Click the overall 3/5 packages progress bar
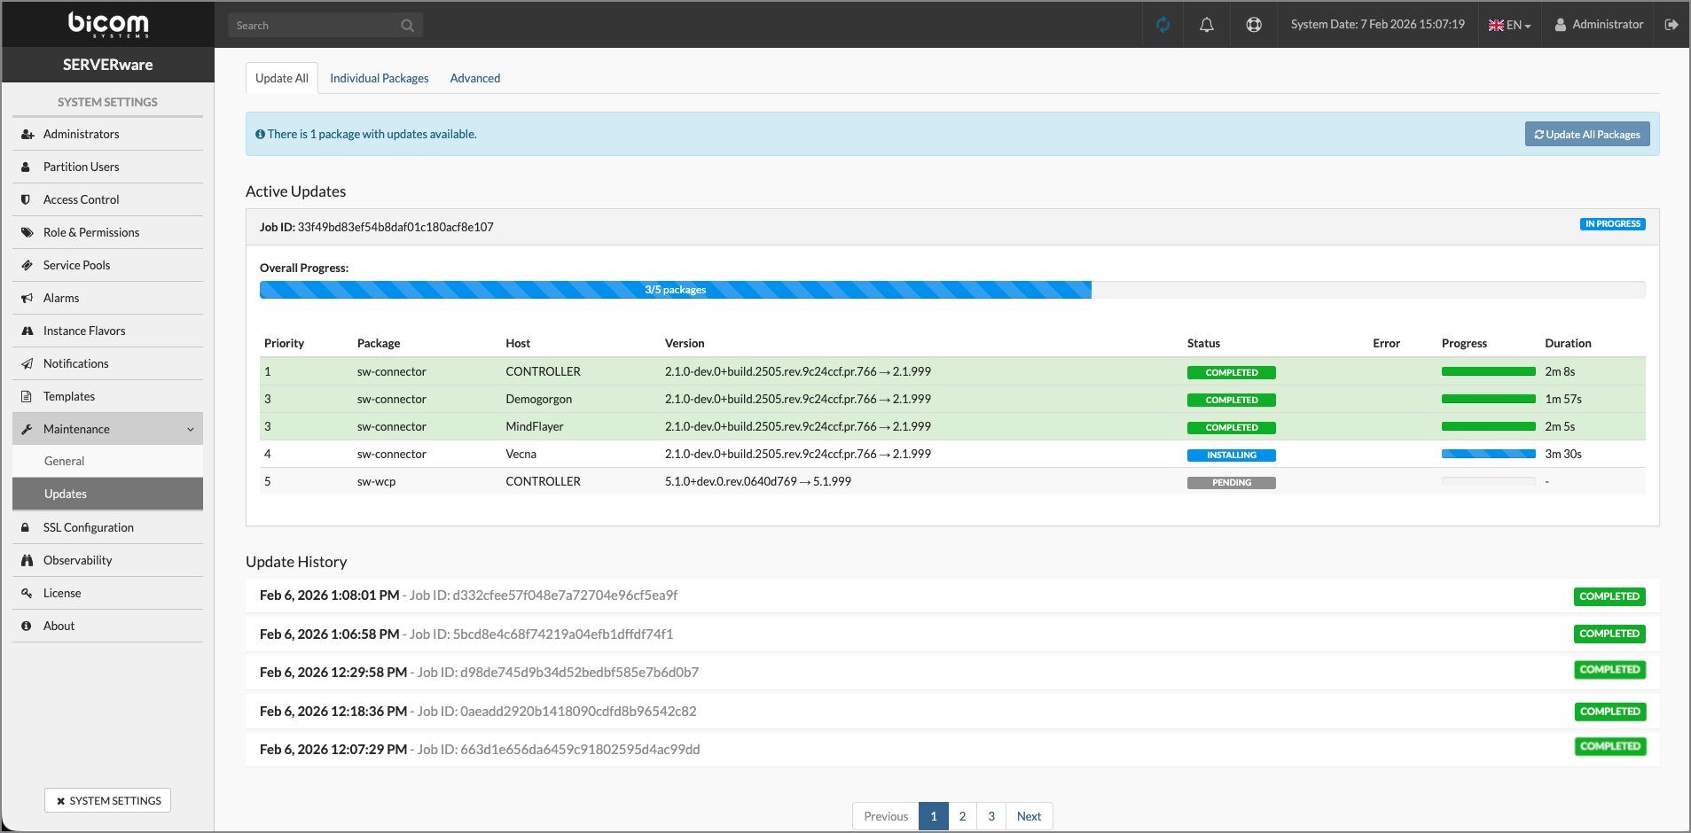 952,290
